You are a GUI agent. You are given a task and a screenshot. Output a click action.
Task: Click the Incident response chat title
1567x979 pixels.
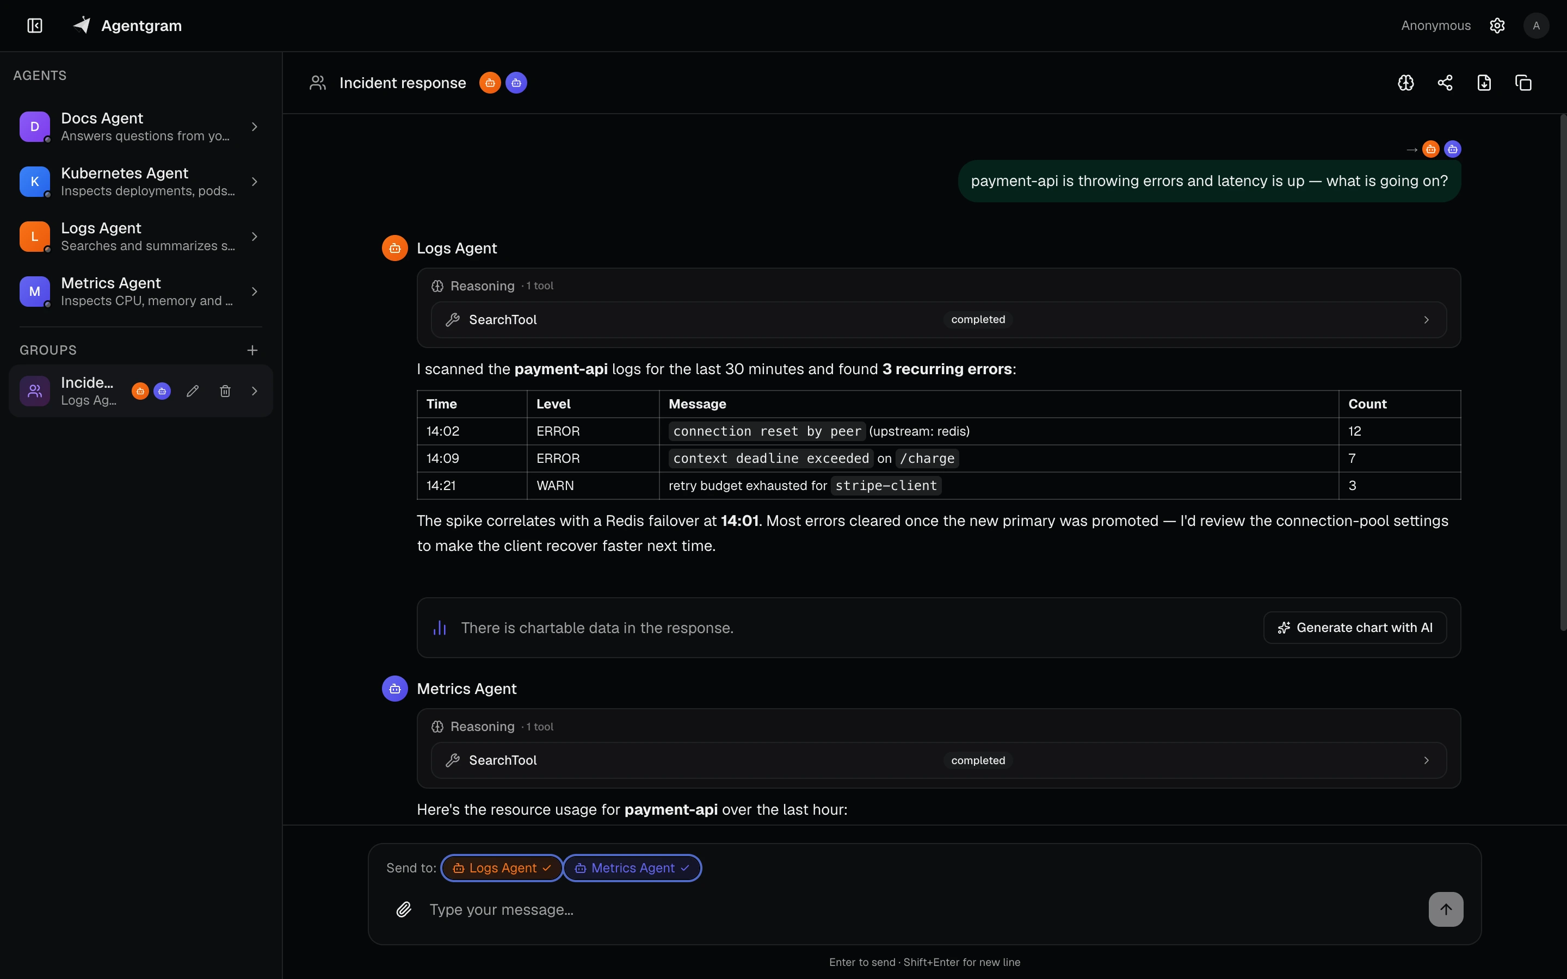(x=402, y=83)
